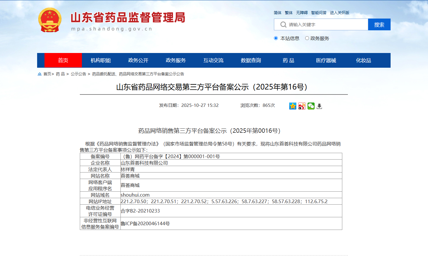Image resolution: width=428 pixels, height=257 pixels.
Task: Open the 首页 navigation tab
Action: tap(63, 60)
